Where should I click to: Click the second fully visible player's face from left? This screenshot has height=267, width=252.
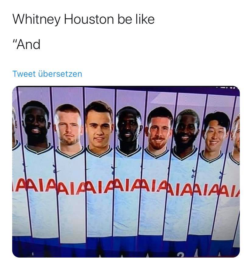[x=68, y=126]
